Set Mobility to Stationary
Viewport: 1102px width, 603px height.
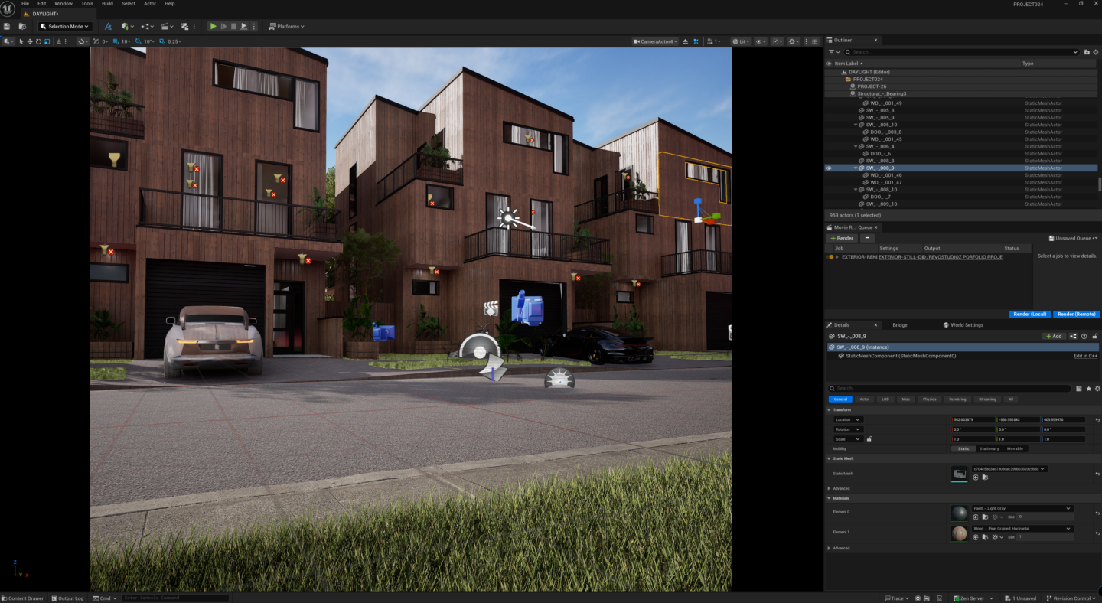pos(989,449)
